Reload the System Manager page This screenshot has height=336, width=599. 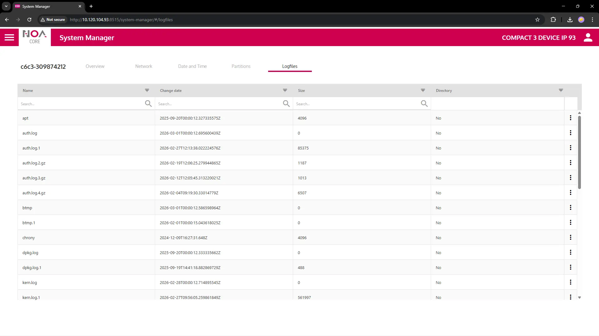click(29, 20)
